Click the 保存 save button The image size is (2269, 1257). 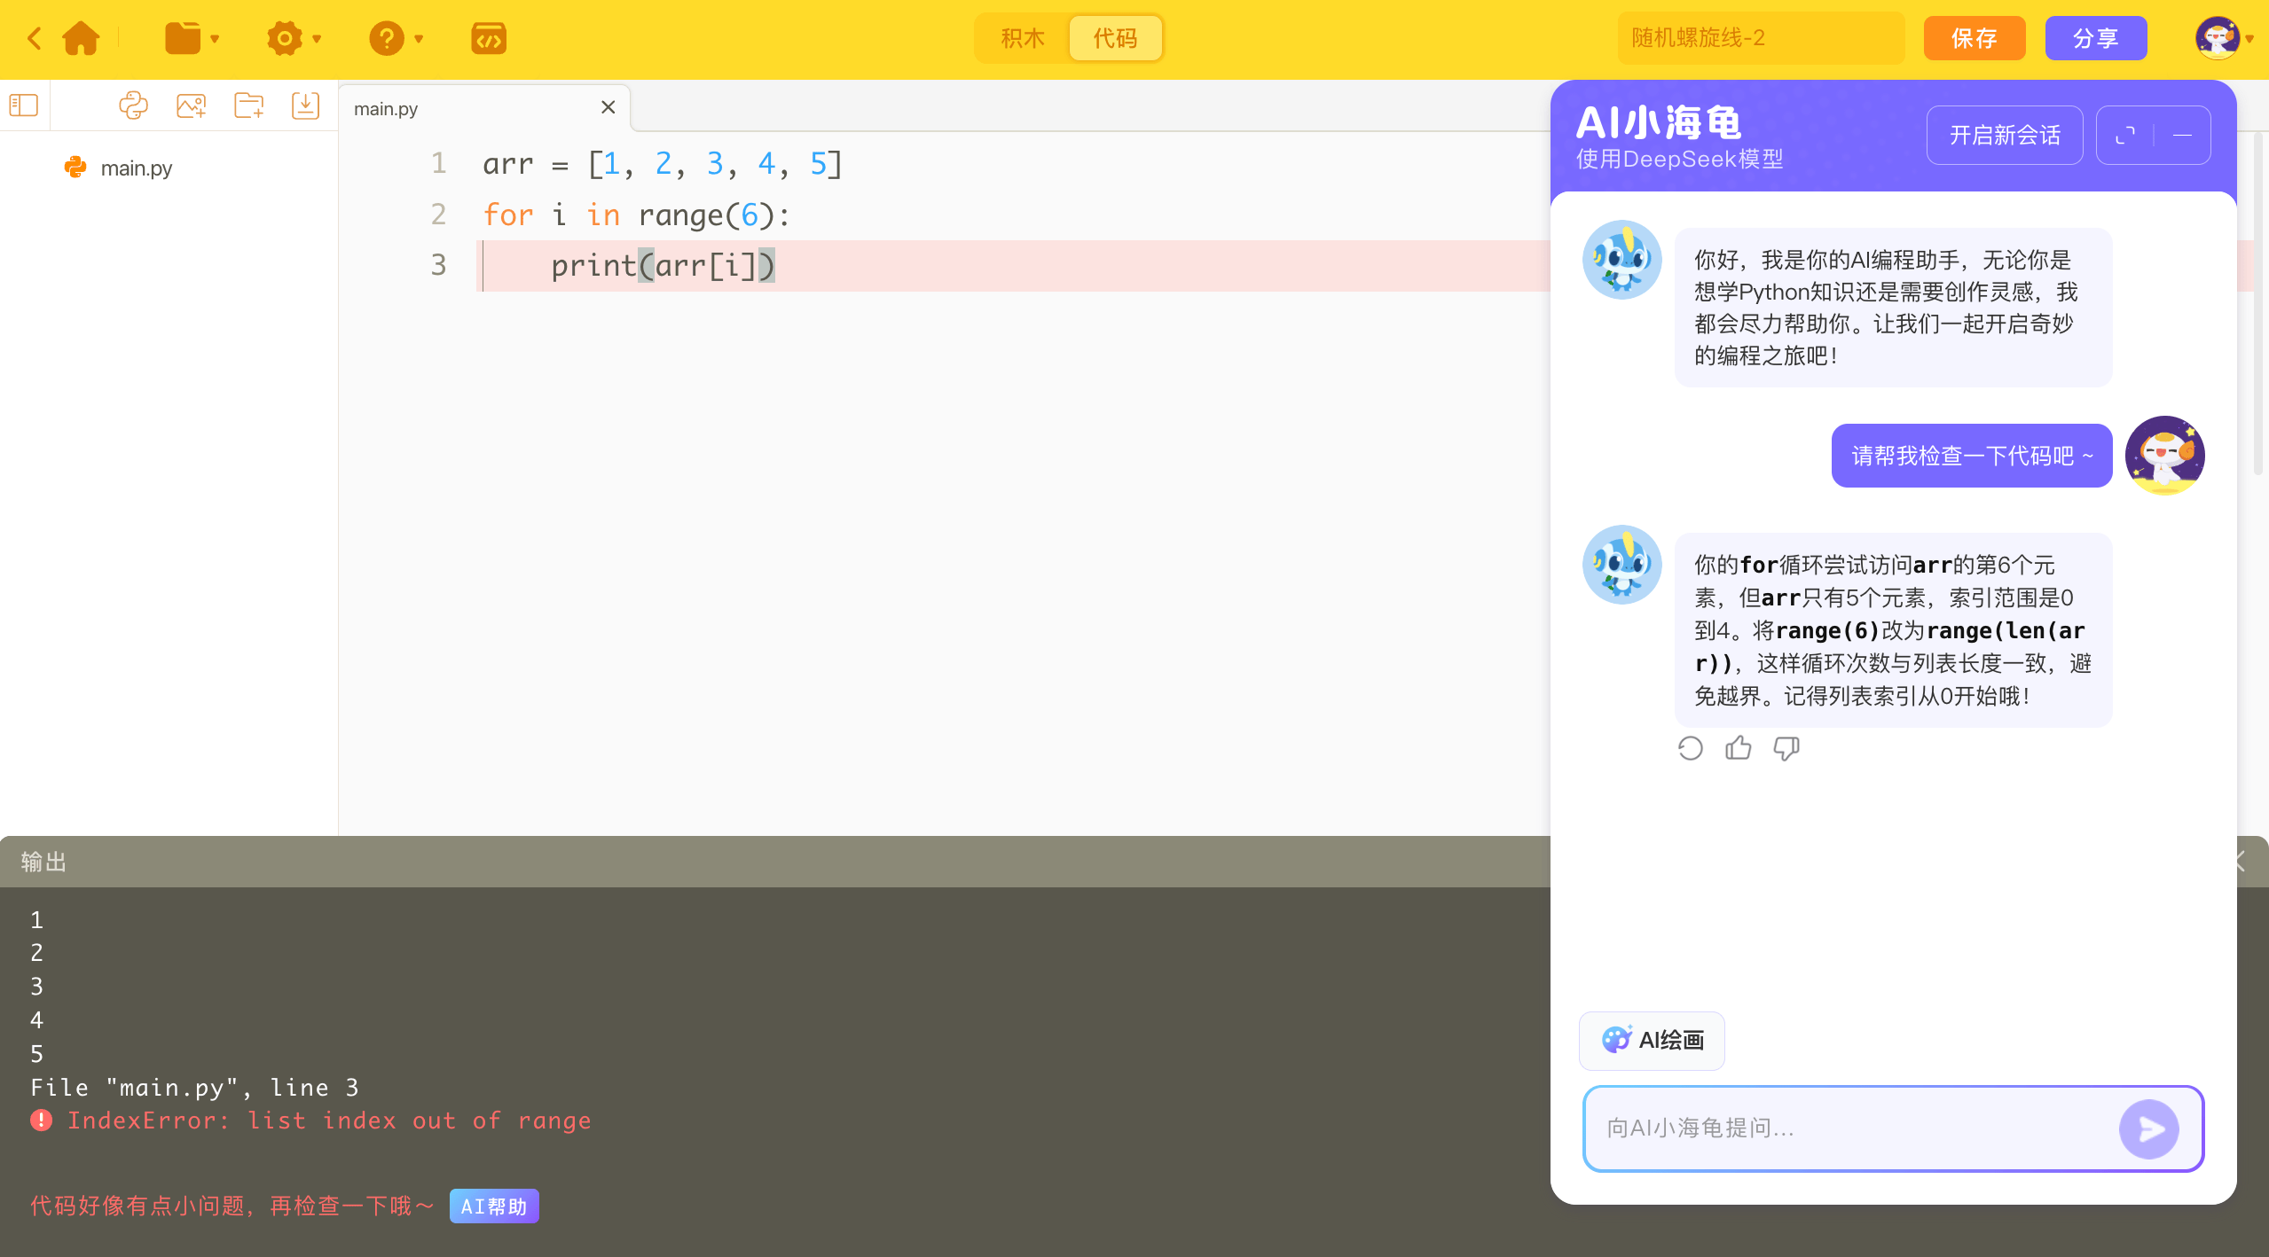[1974, 38]
